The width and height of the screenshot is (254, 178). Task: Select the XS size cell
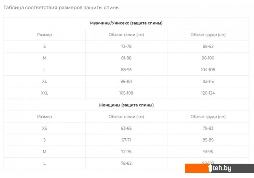point(44,128)
